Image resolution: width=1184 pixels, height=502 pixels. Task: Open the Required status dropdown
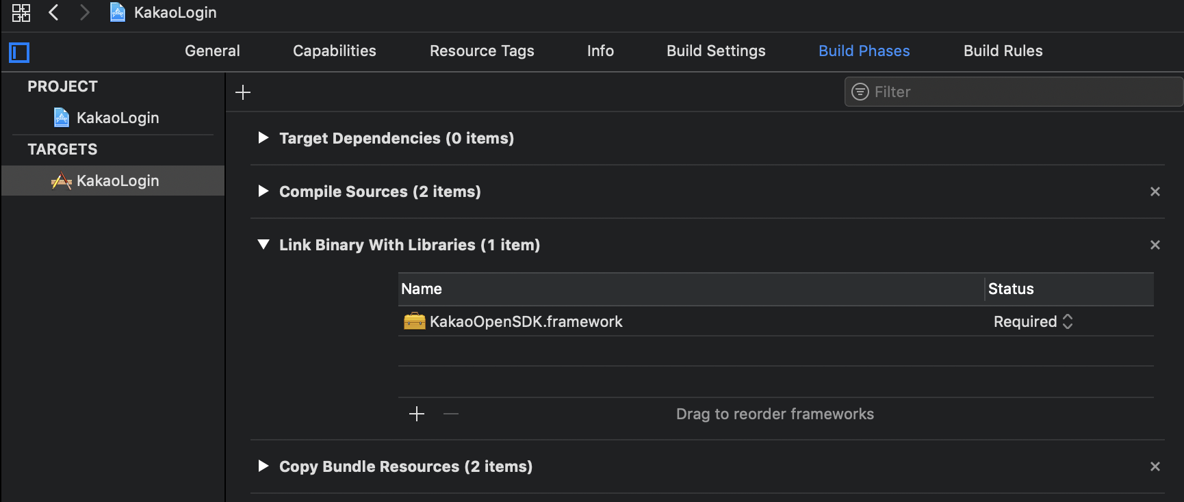[x=1033, y=321]
